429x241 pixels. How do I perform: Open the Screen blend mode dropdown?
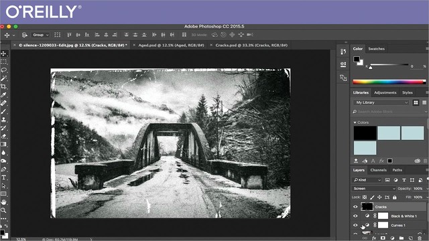[374, 189]
